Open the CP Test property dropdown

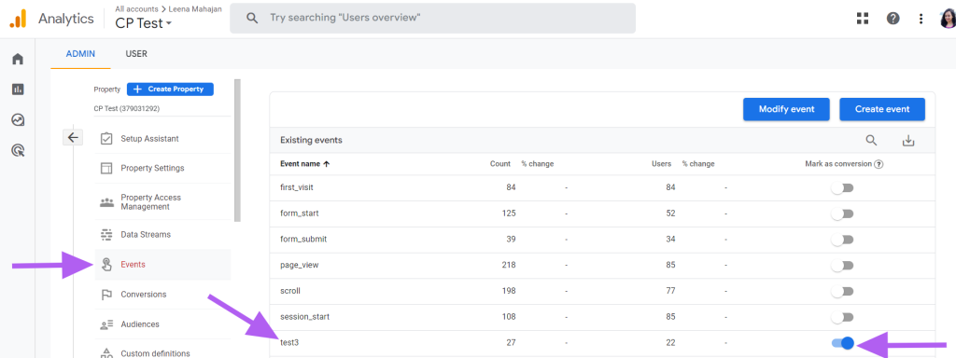click(x=143, y=23)
